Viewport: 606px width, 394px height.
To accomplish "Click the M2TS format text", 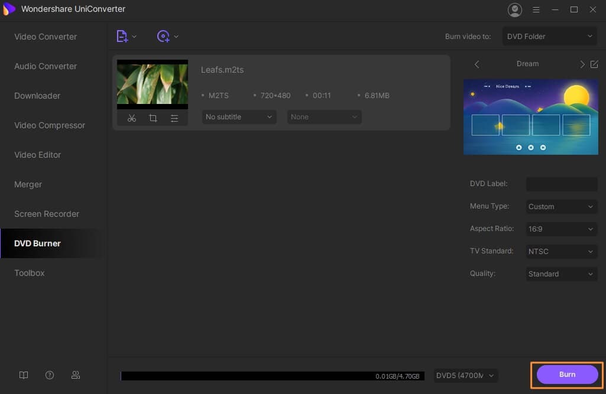I will pyautogui.click(x=218, y=96).
